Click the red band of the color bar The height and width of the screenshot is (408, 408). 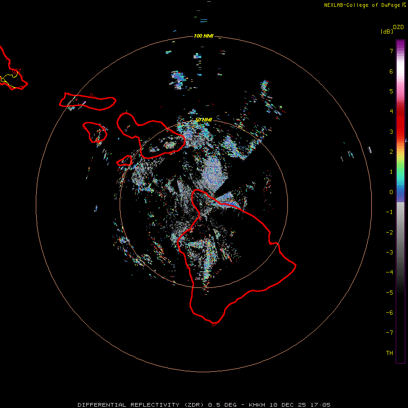coord(400,122)
